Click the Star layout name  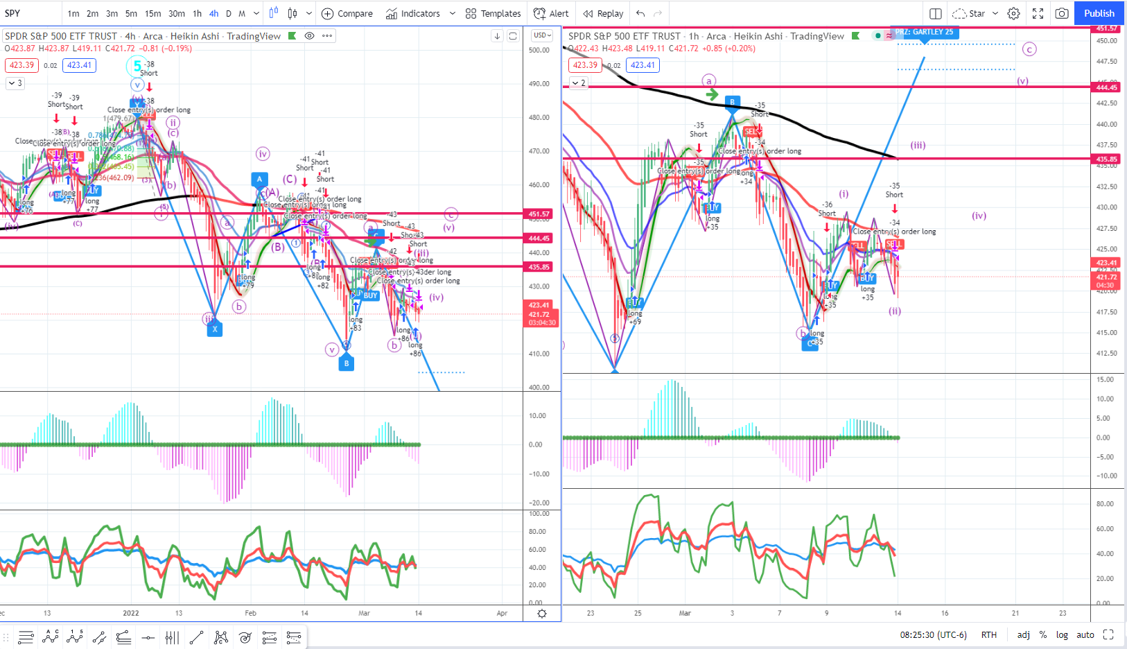[977, 13]
